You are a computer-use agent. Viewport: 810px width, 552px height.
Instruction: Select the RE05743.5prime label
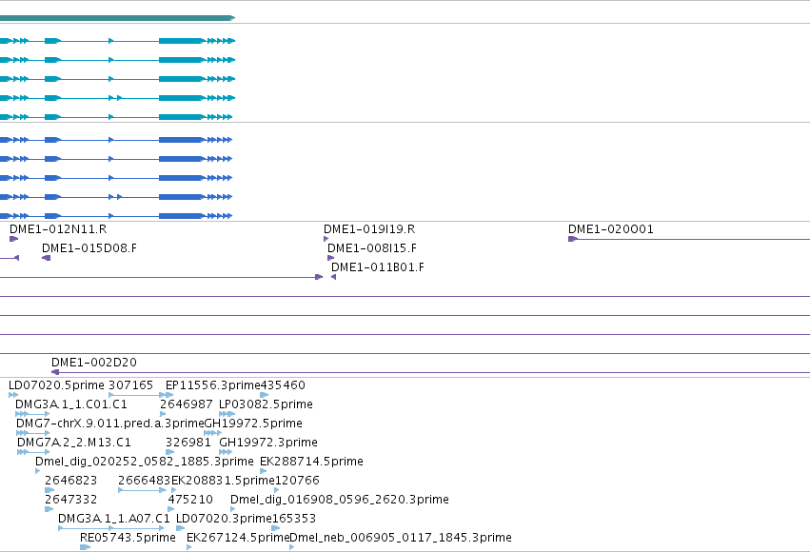pos(128,538)
